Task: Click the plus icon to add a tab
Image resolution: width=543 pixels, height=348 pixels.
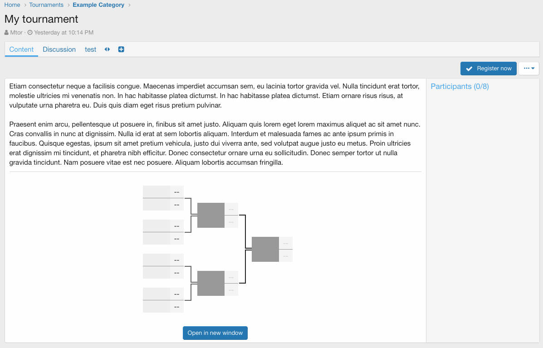Action: (121, 49)
